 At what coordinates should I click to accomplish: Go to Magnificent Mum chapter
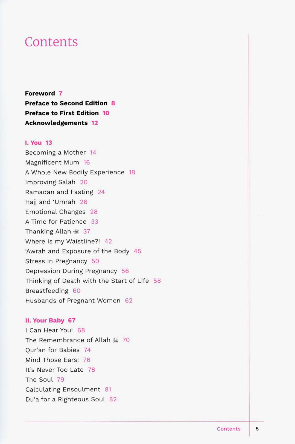pyautogui.click(x=52, y=162)
